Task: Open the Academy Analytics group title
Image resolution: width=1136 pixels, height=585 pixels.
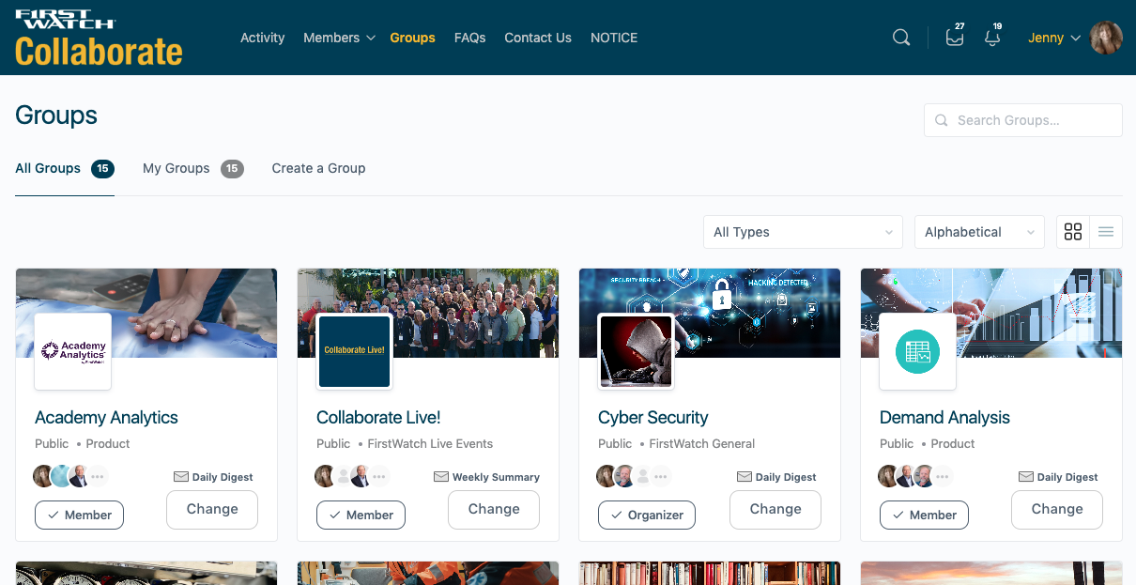Action: point(106,418)
